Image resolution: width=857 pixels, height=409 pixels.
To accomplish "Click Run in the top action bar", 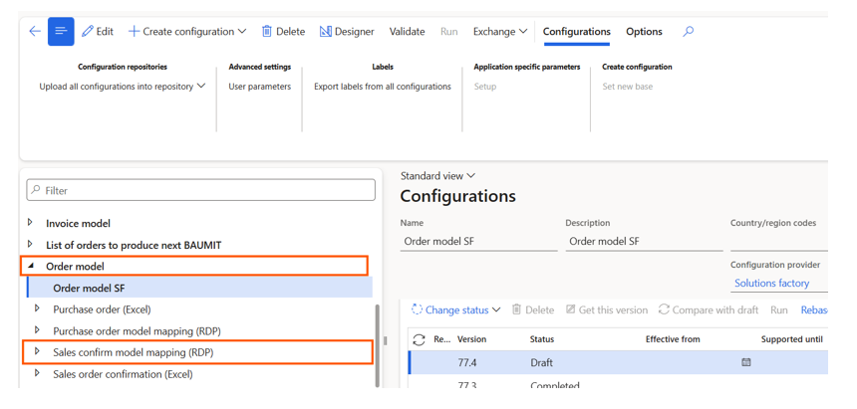I will [x=448, y=32].
